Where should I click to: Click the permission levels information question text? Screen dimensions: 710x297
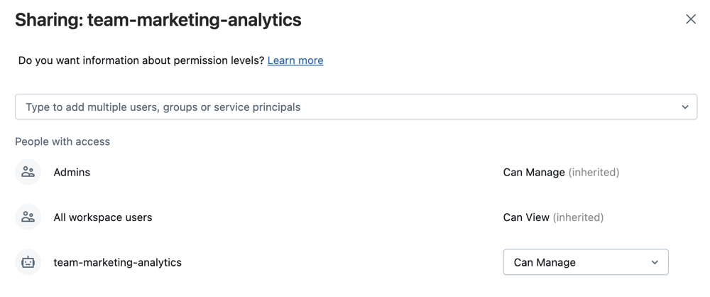pos(141,60)
